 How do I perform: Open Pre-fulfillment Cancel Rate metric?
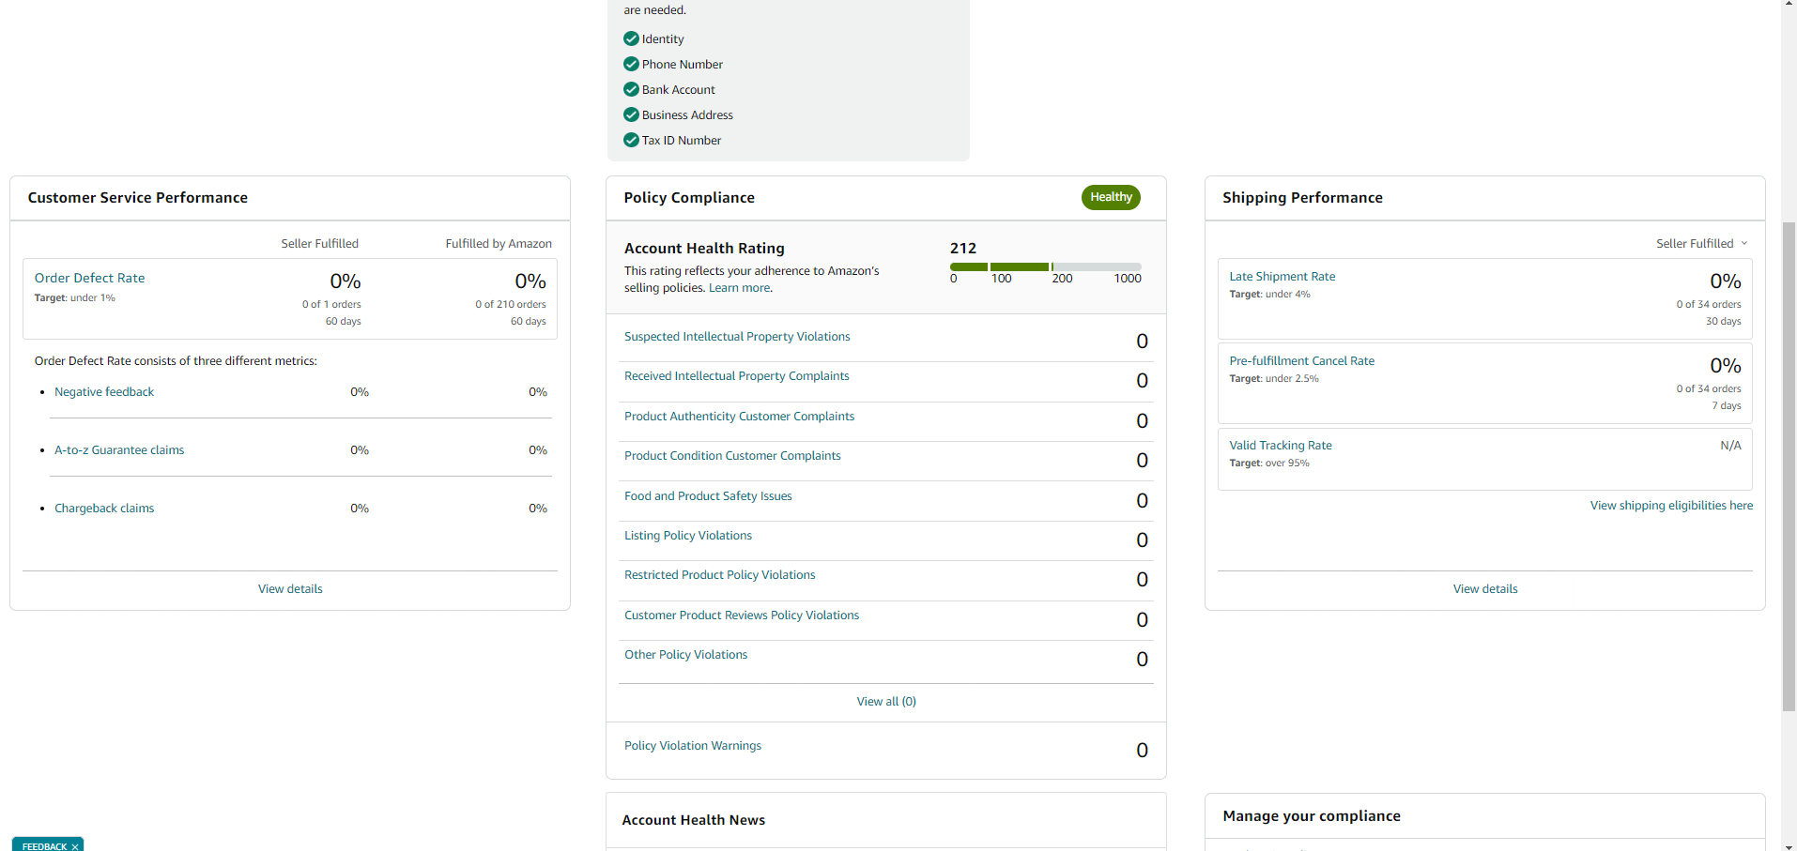1302,360
